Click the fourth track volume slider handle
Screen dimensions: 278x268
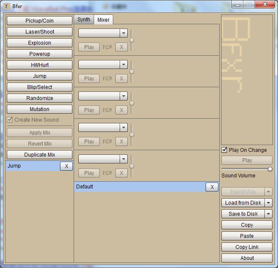coord(132,134)
